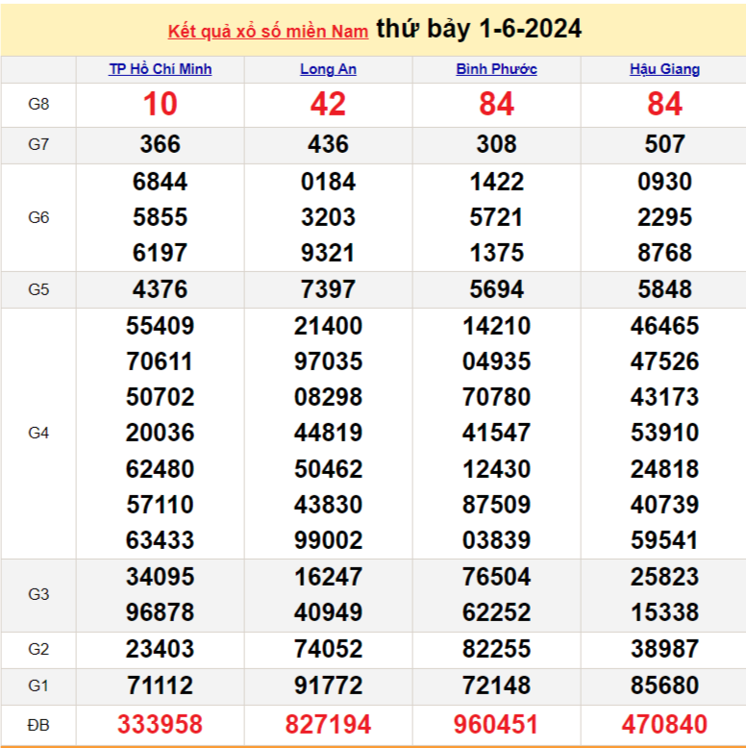Screen dimensions: 746x748
Task: Select special prize number 827194
Action: tap(328, 725)
